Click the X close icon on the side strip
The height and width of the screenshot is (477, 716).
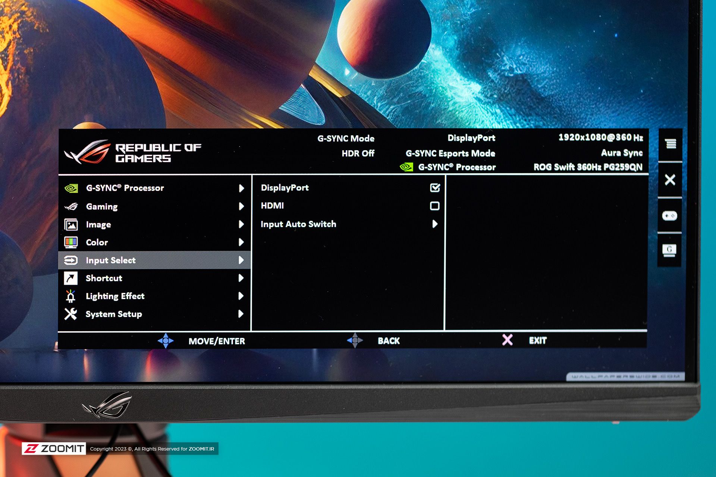pos(670,180)
